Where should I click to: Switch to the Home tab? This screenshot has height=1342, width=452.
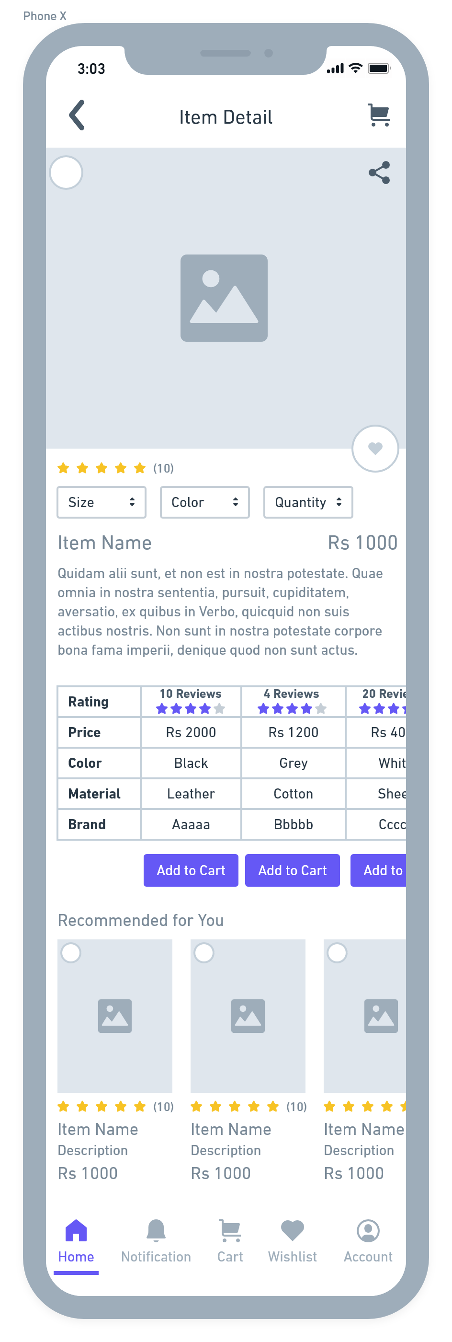tap(76, 1241)
